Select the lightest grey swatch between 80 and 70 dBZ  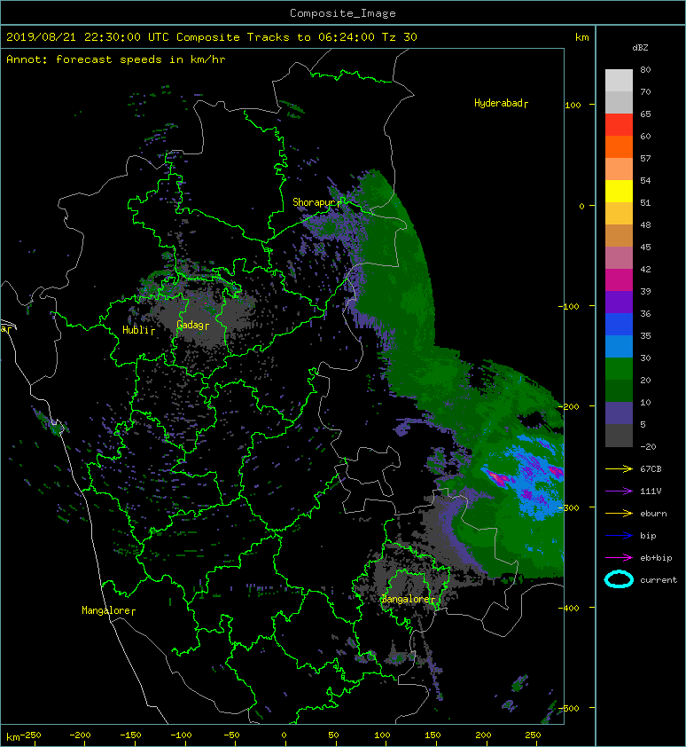[x=619, y=80]
